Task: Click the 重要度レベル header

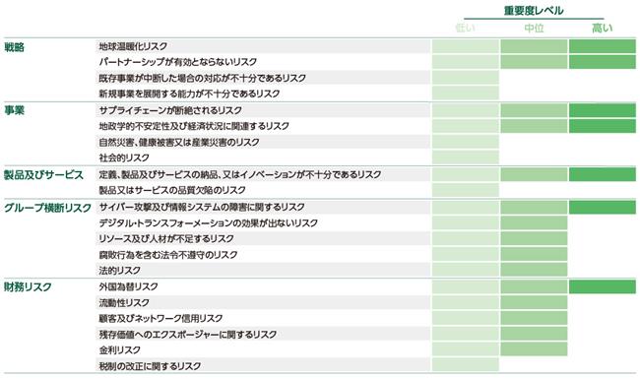Action: [x=534, y=11]
